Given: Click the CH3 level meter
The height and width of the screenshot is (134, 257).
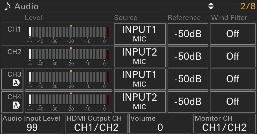Looking at the screenshot, I should pos(69,79).
